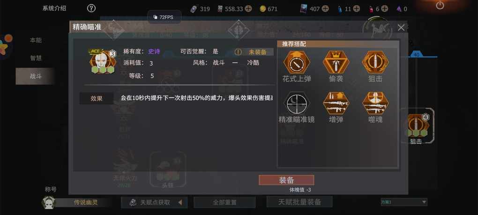Add more cards next to 407
478x215 pixels.
325,9
